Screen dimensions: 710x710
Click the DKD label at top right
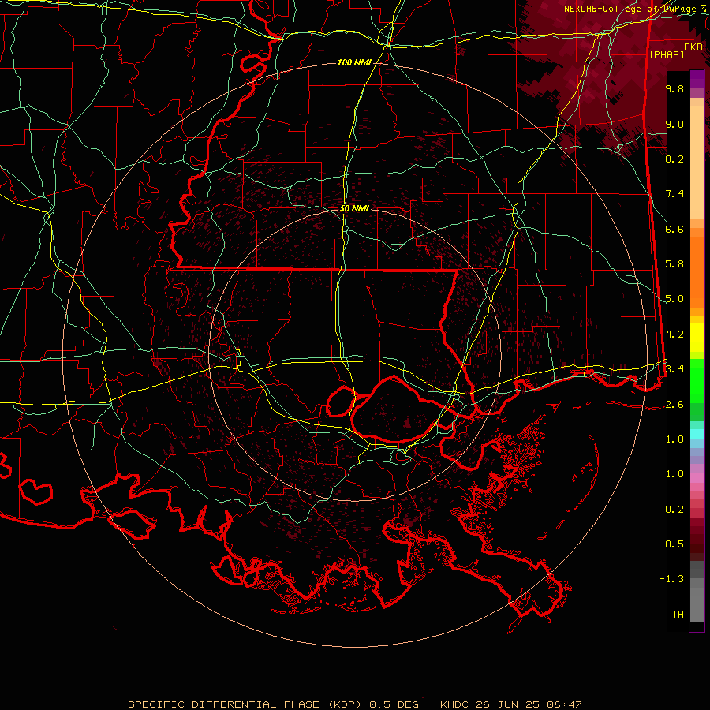point(693,47)
